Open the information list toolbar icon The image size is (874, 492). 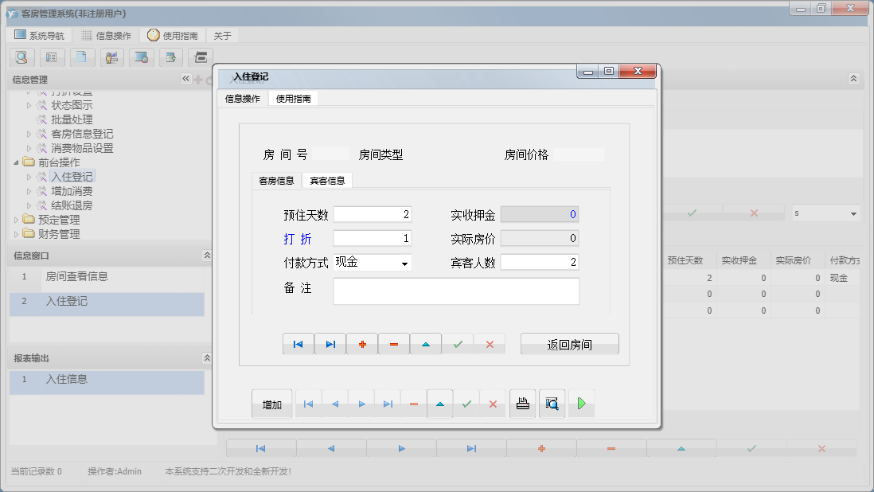click(52, 57)
